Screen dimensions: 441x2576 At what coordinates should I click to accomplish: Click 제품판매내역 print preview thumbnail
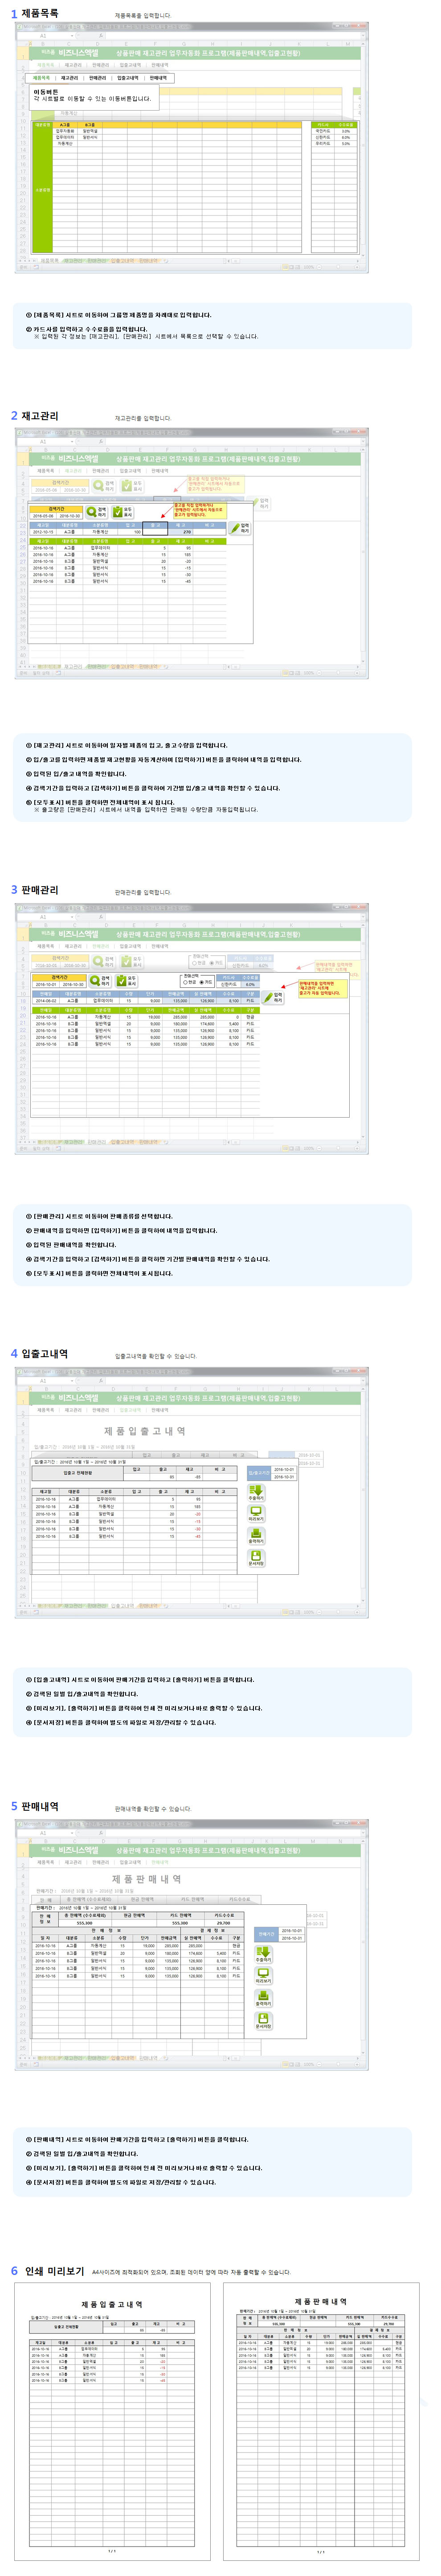320,2420
